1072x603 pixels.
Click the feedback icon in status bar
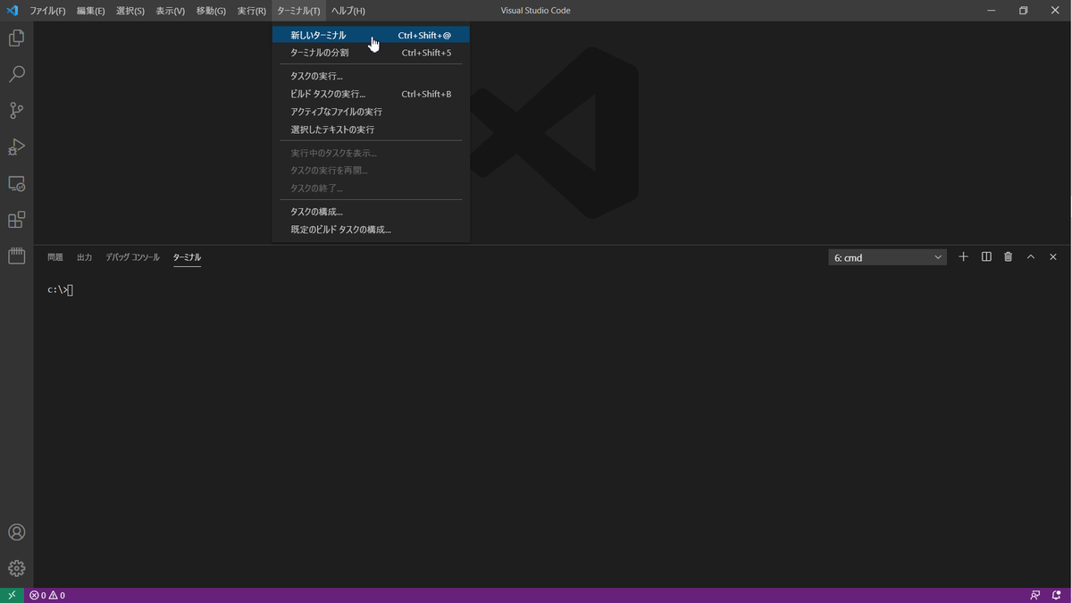point(1035,595)
